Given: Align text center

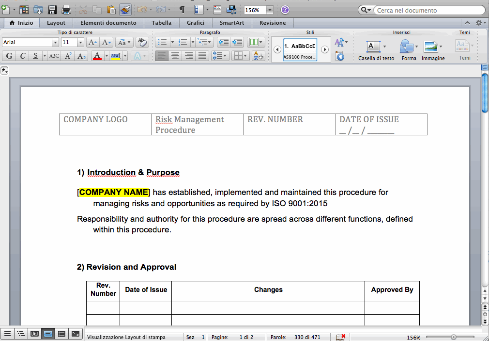Looking at the screenshot, I should pos(175,56).
